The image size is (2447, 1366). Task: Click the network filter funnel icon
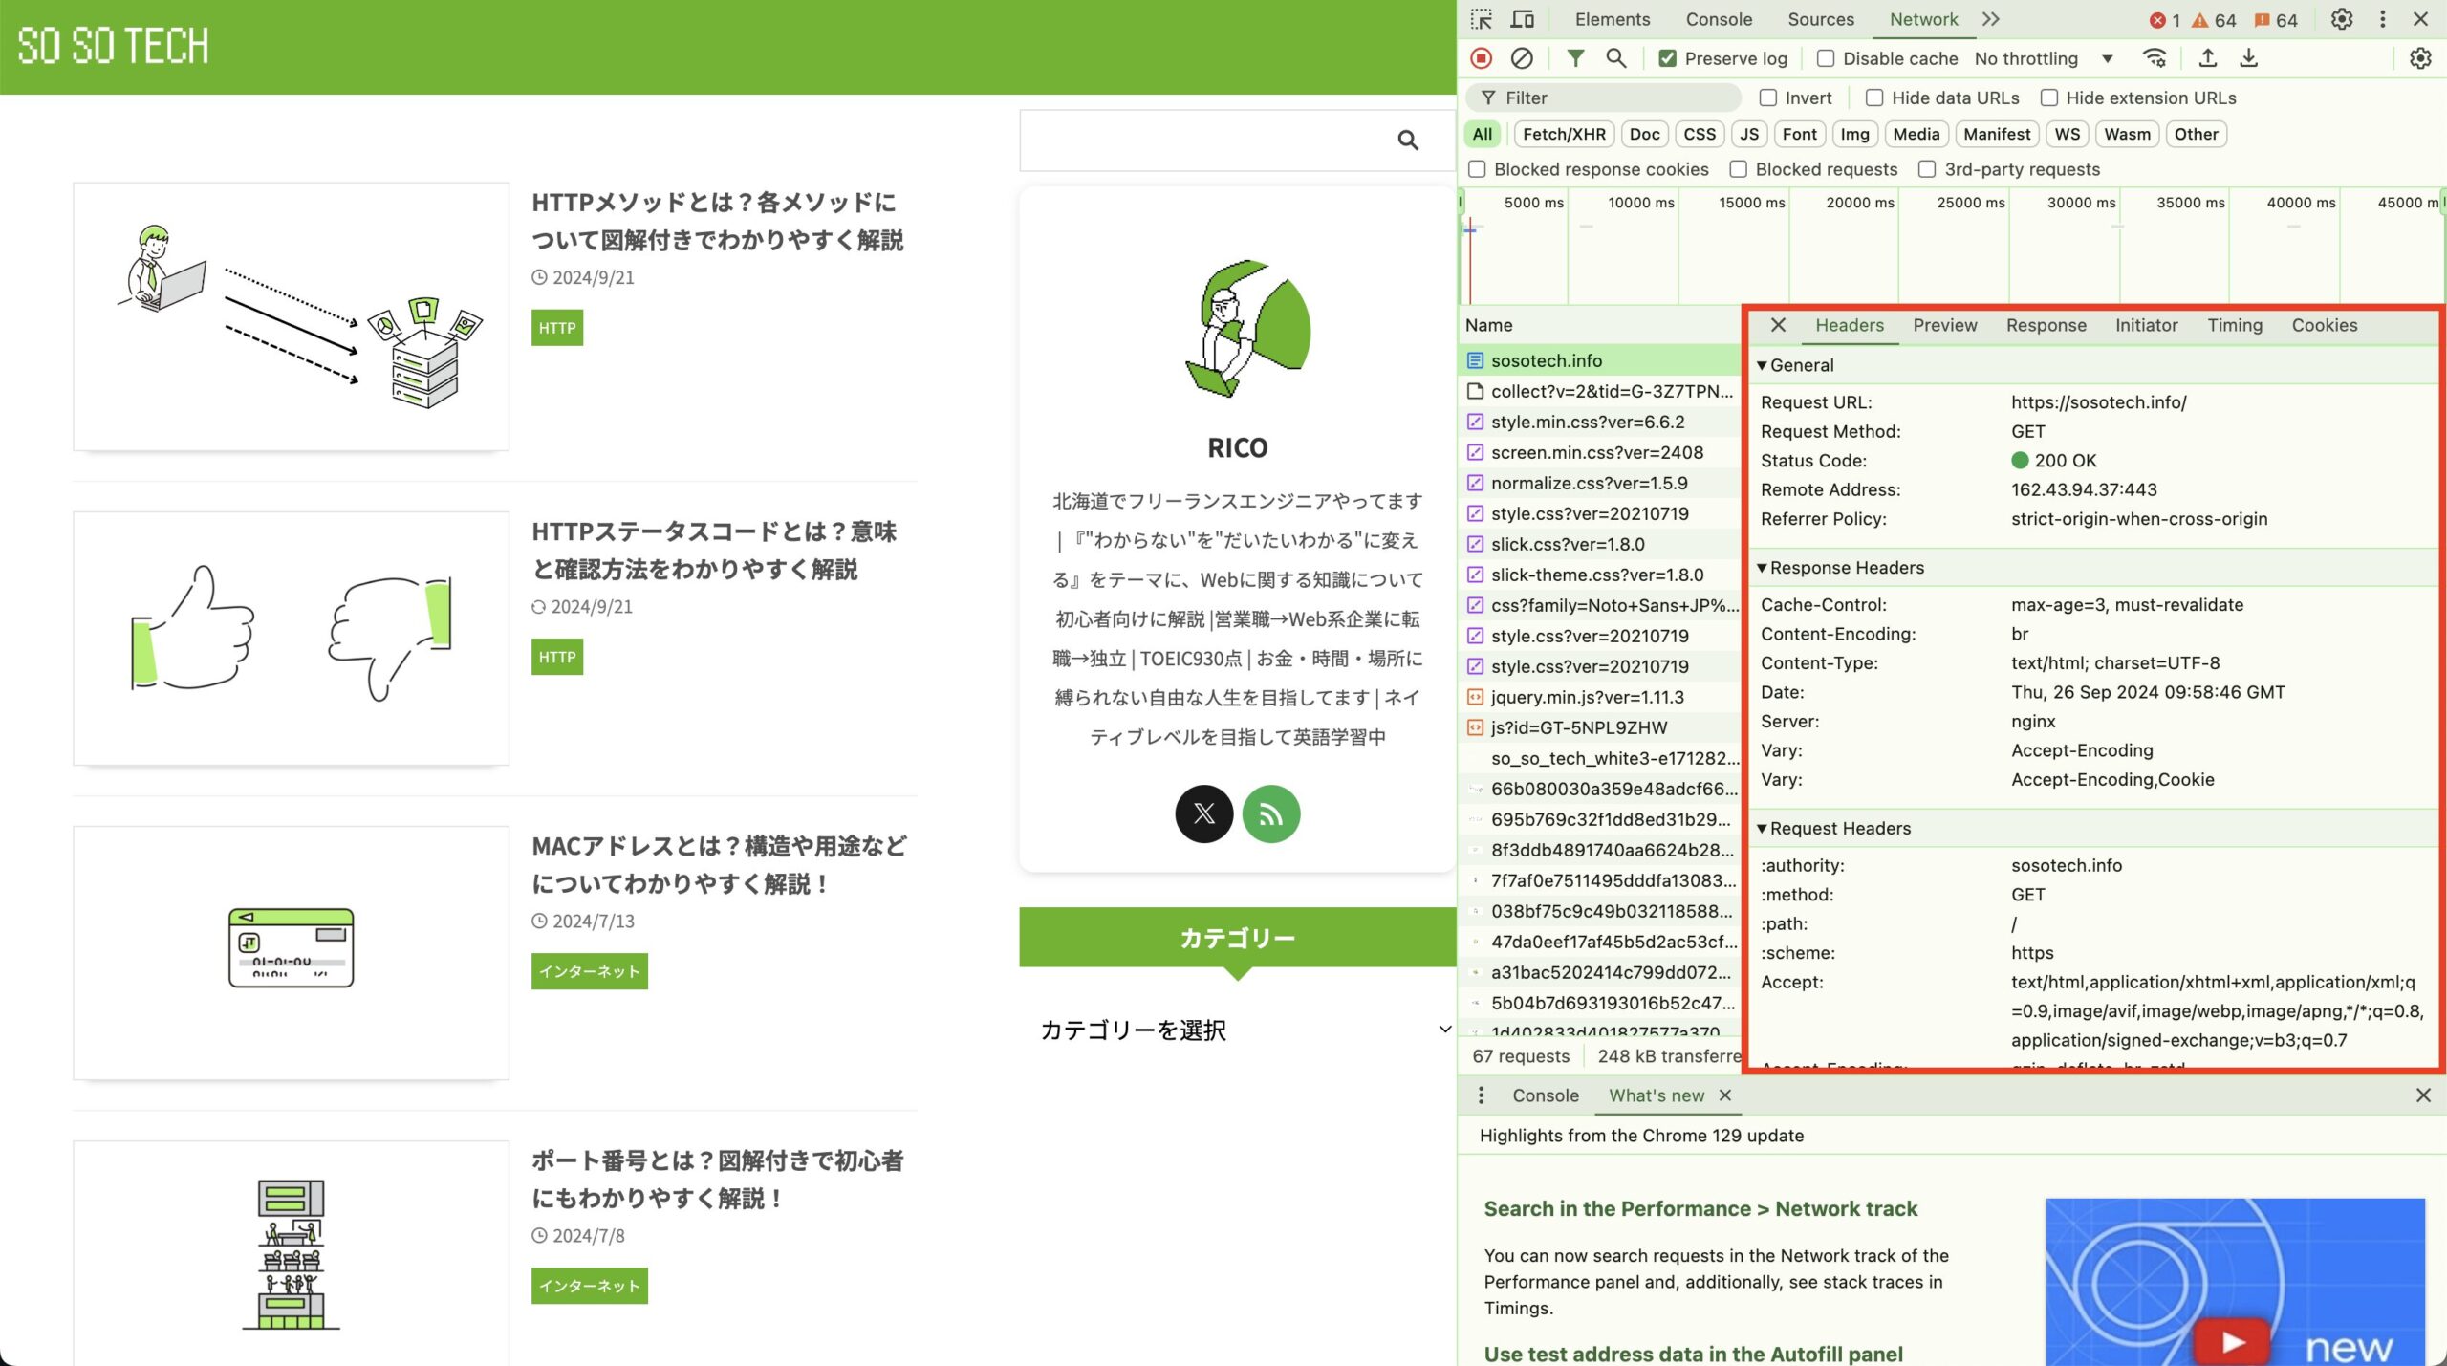pyautogui.click(x=1575, y=58)
